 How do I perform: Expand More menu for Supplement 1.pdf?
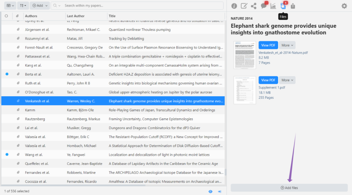coord(287,80)
